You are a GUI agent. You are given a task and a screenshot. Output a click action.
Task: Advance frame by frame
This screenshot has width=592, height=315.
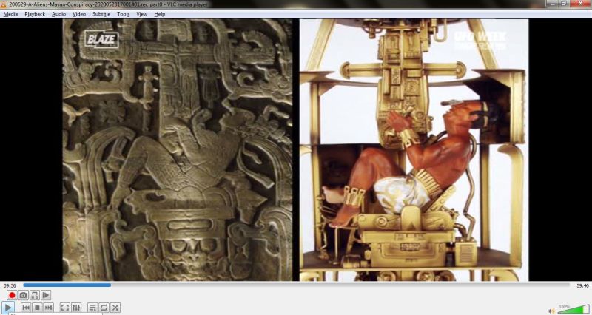46,295
